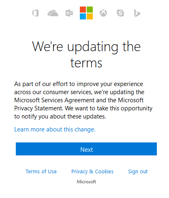
Task: Open Learn more about this change link
Action: 55,129
